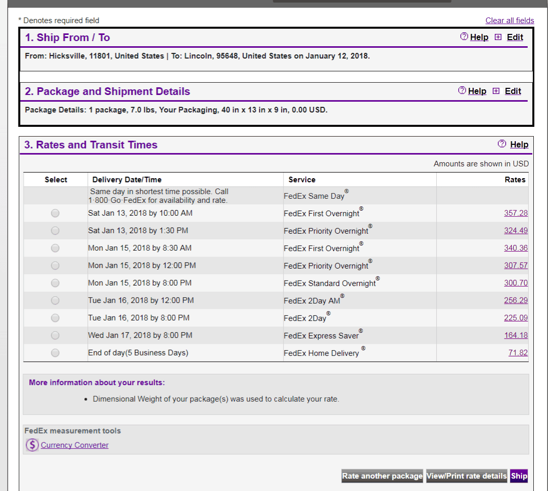Viewport: 559px width, 491px height.
Task: Click Edit link in Package and Shipment Details
Action: click(x=513, y=91)
